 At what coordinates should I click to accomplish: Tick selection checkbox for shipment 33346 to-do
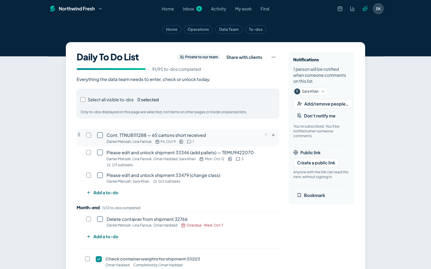[89, 152]
